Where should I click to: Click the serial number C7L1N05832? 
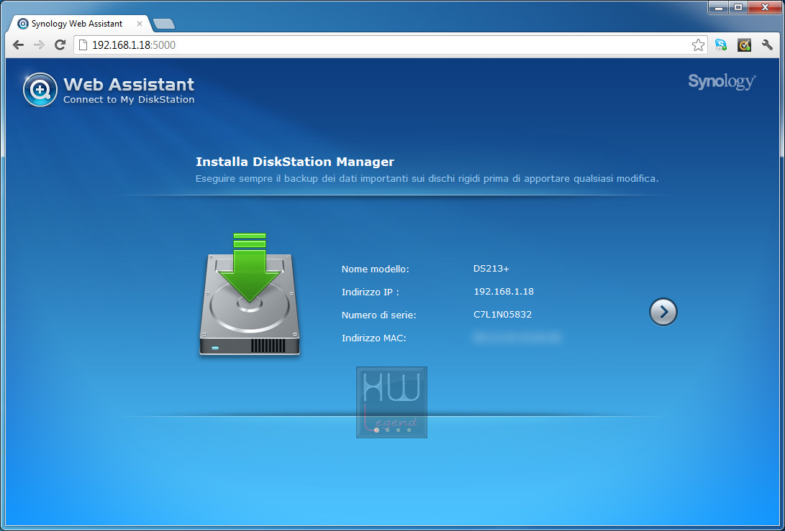pos(503,315)
